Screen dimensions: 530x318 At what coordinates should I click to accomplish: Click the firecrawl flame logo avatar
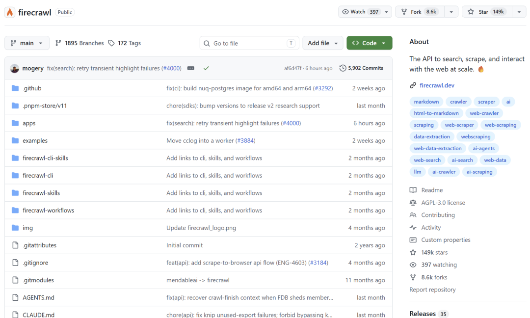[x=10, y=12]
